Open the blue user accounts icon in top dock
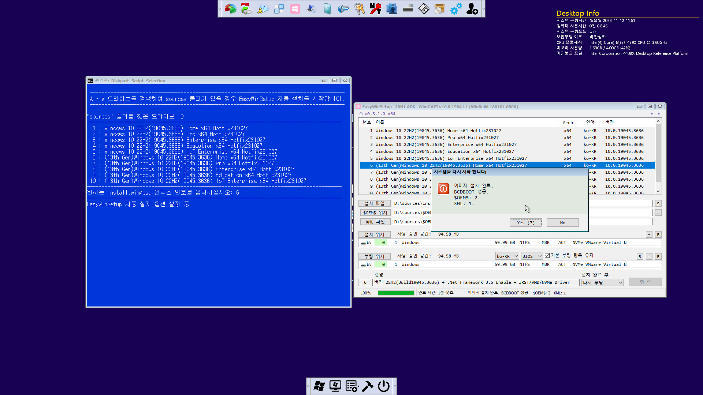The width and height of the screenshot is (703, 395). pyautogui.click(x=392, y=8)
